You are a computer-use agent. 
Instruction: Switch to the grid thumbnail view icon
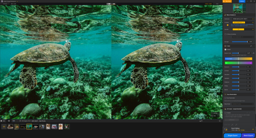pos(9,121)
